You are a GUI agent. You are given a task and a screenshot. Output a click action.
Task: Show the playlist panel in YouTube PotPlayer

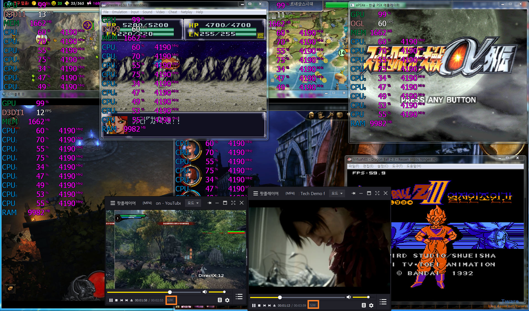pos(239,296)
